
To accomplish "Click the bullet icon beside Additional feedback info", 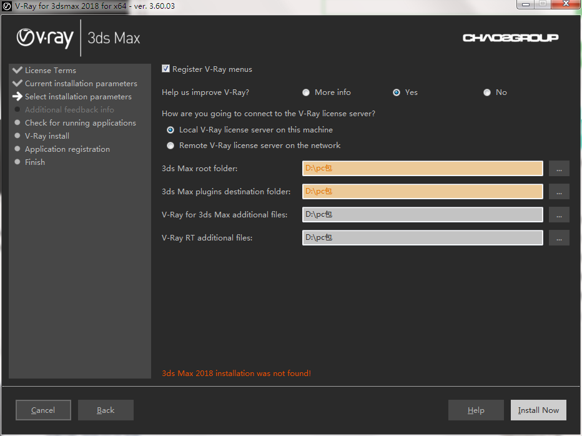I will [x=17, y=109].
